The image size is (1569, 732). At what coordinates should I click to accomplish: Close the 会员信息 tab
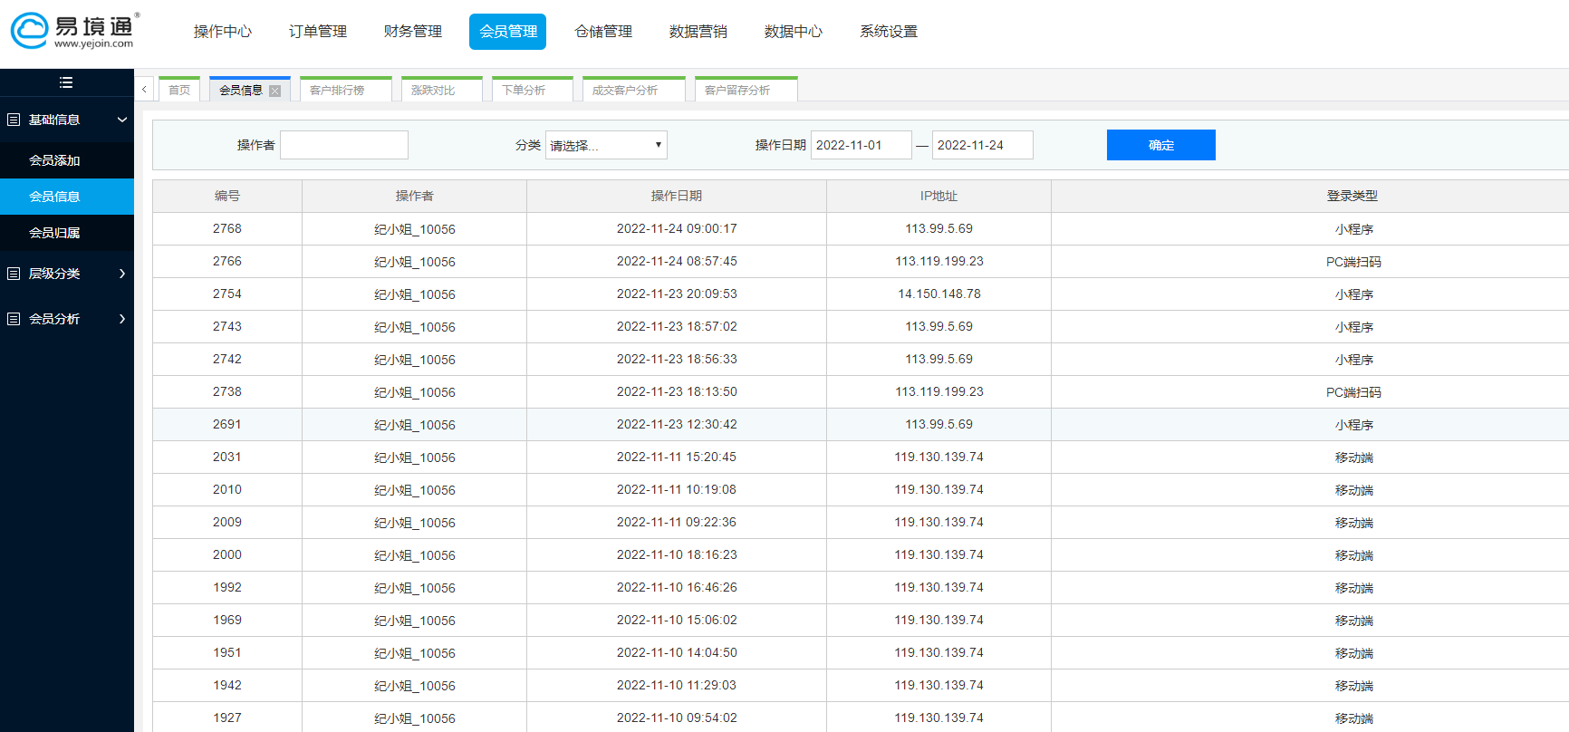point(275,91)
